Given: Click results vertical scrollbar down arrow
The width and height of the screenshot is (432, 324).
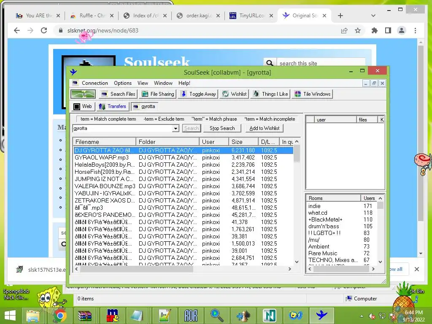Looking at the screenshot, I should (x=297, y=262).
